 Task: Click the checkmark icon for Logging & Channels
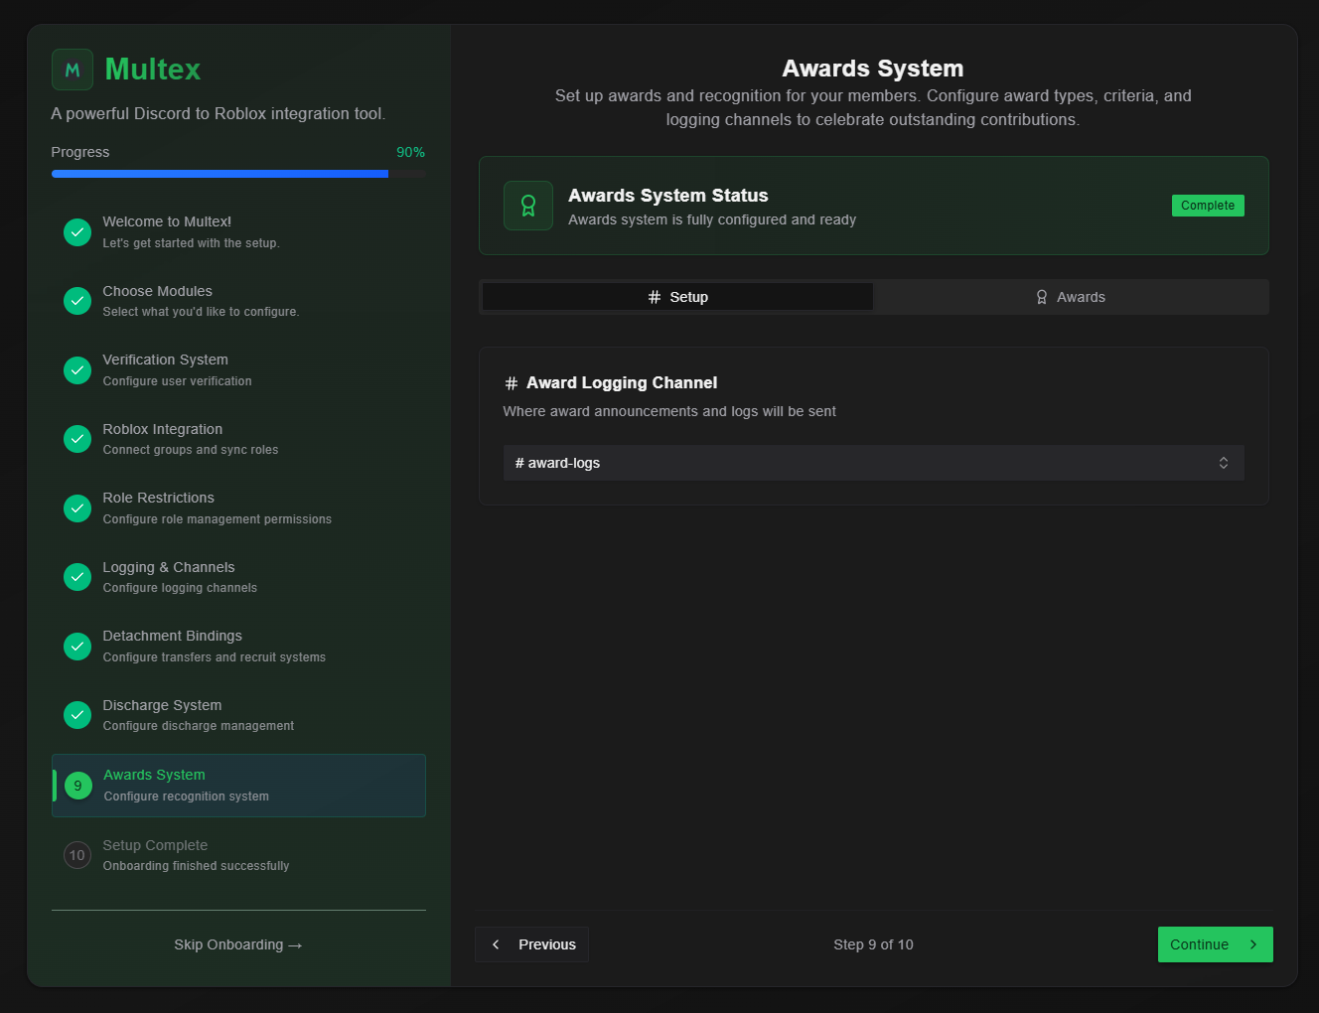coord(77,577)
